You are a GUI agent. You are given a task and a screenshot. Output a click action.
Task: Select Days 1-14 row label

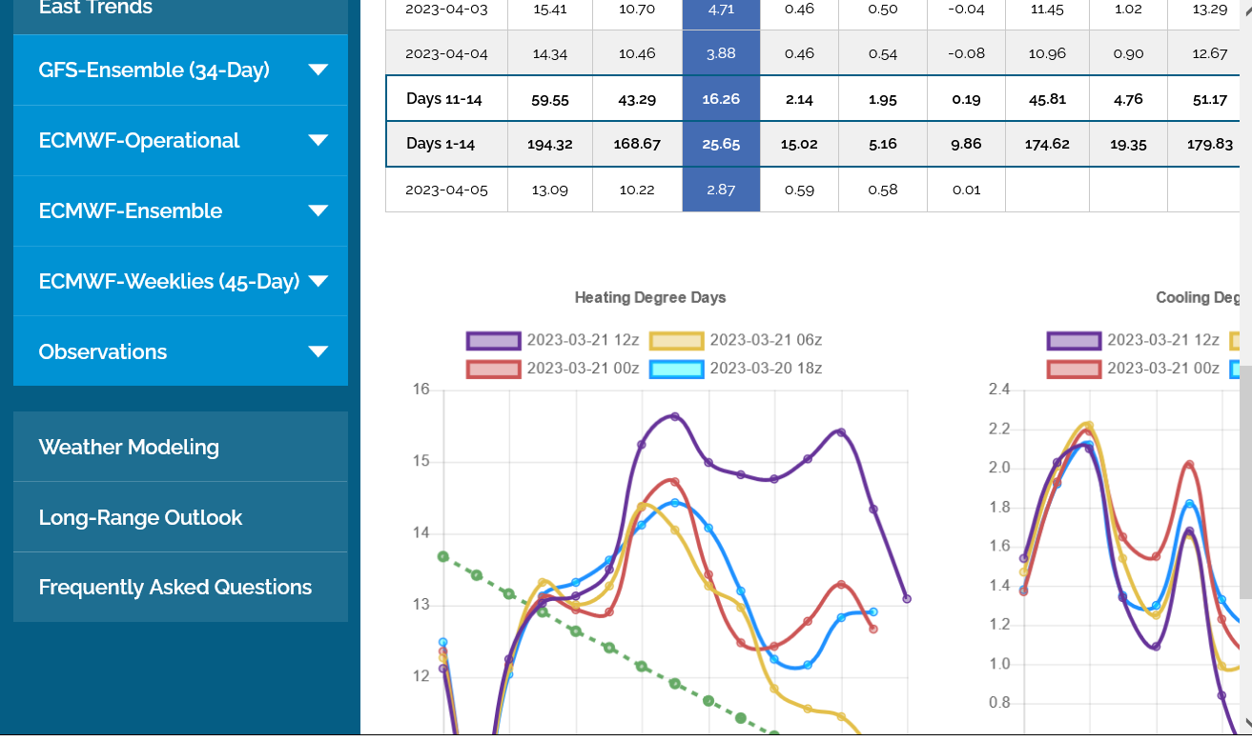pyautogui.click(x=441, y=144)
